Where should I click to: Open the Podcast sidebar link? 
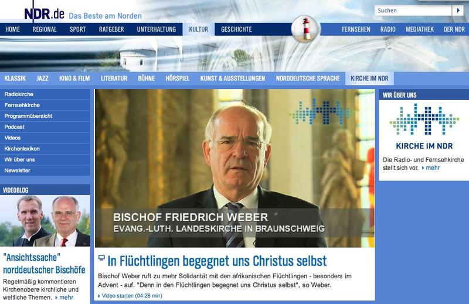click(x=14, y=127)
